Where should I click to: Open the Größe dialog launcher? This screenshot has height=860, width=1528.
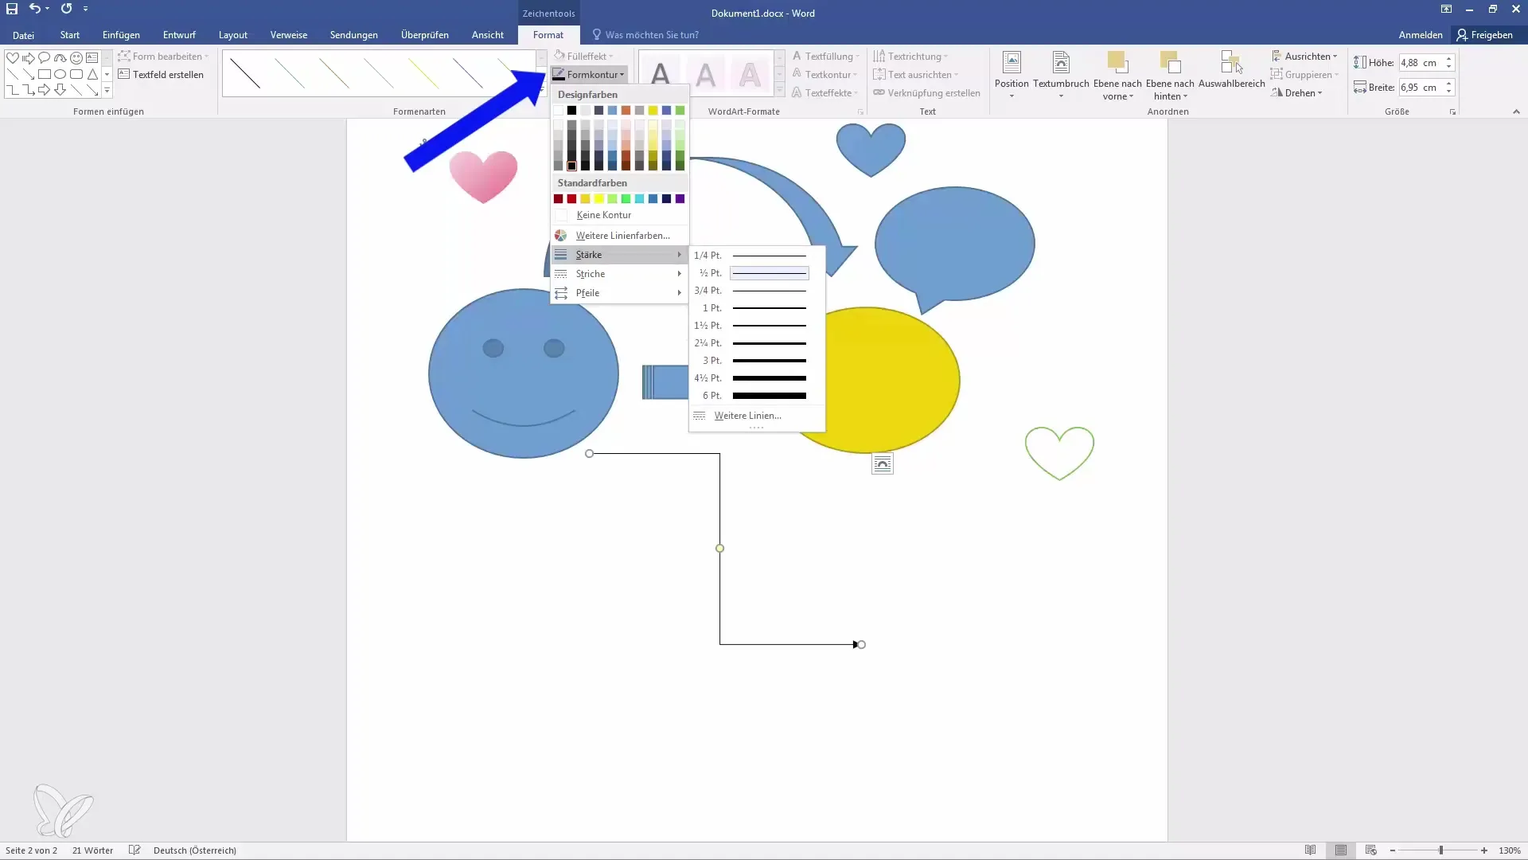coord(1453,112)
